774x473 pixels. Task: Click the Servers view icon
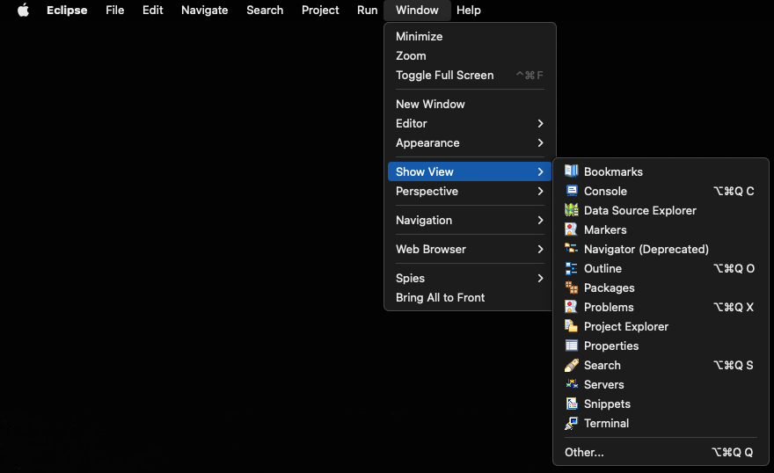click(571, 383)
